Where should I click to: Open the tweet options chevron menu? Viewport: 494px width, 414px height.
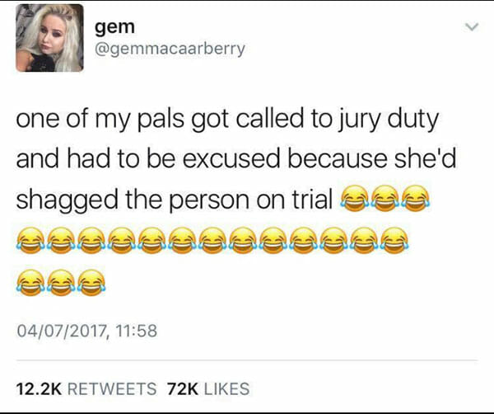[x=473, y=27]
